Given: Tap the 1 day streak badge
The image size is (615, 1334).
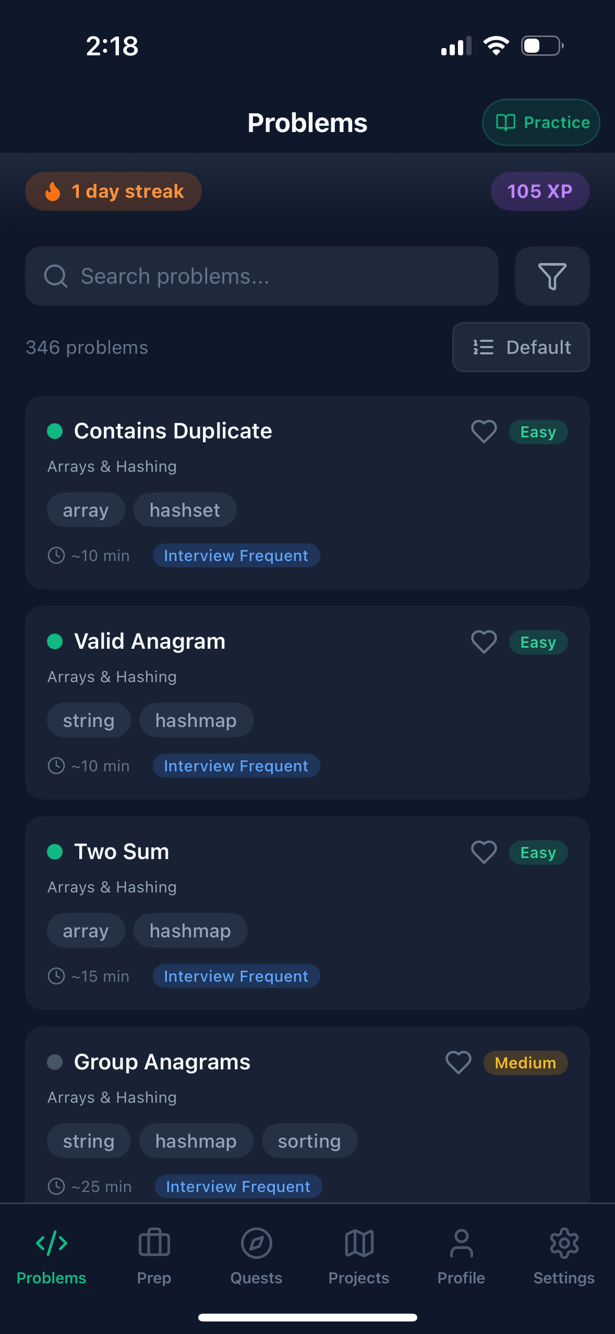Looking at the screenshot, I should 113,191.
